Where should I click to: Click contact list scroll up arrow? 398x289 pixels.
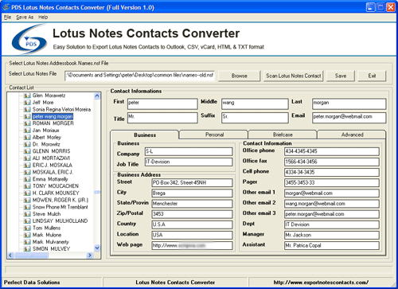(97, 96)
